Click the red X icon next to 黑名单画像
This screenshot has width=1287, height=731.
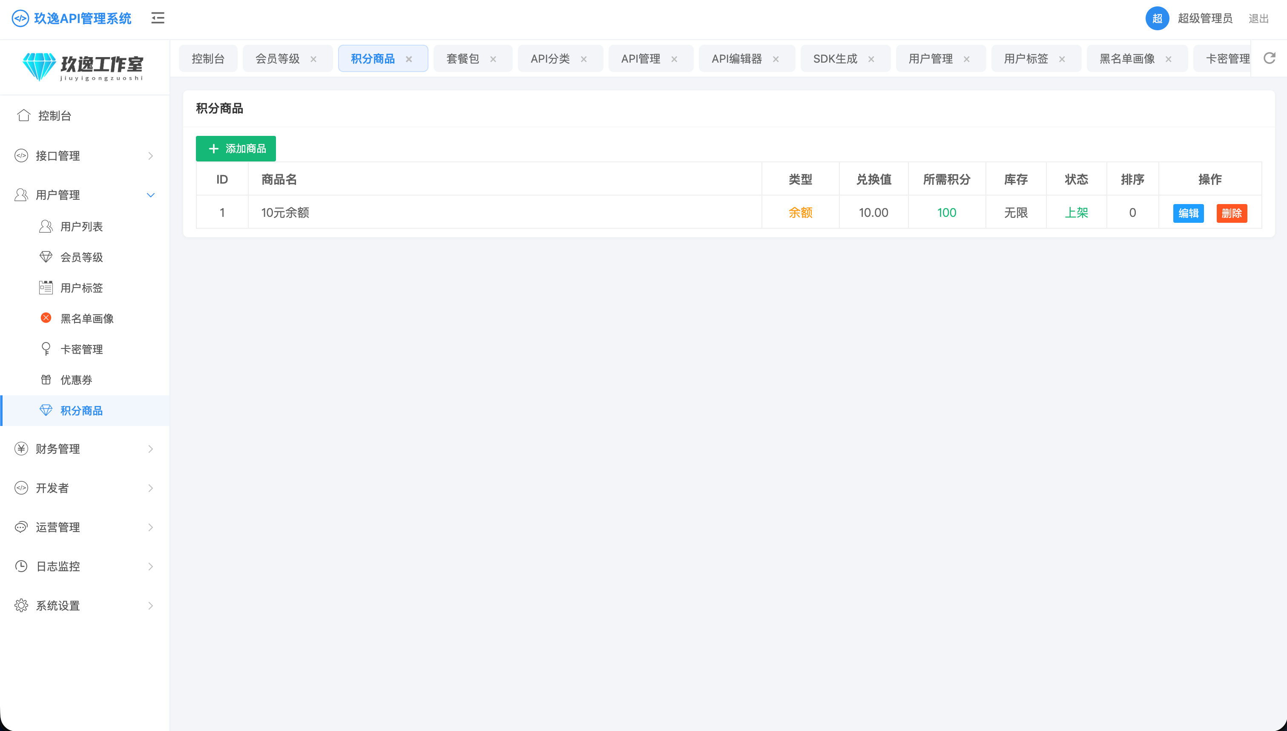46,318
